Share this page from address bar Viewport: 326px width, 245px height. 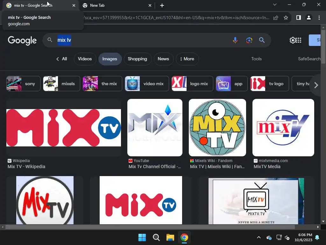pyautogui.click(x=276, y=18)
